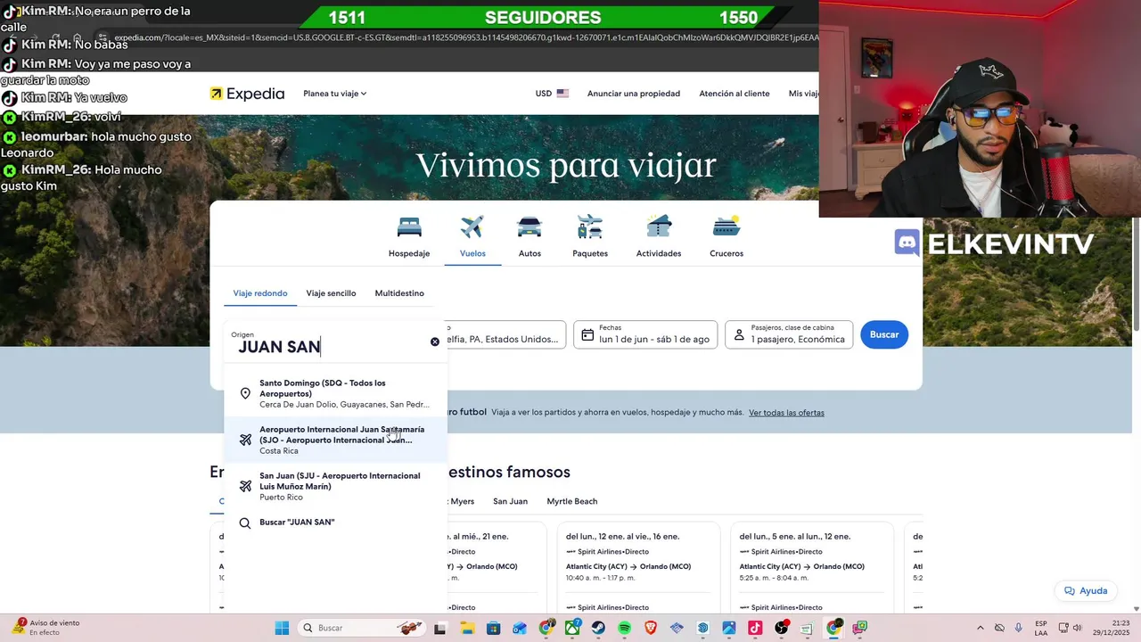Open the Fechas date picker

pyautogui.click(x=645, y=334)
